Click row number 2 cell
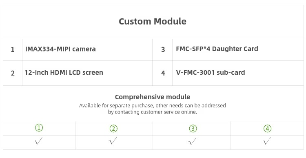This screenshot has height=158, width=306. (x=13, y=73)
